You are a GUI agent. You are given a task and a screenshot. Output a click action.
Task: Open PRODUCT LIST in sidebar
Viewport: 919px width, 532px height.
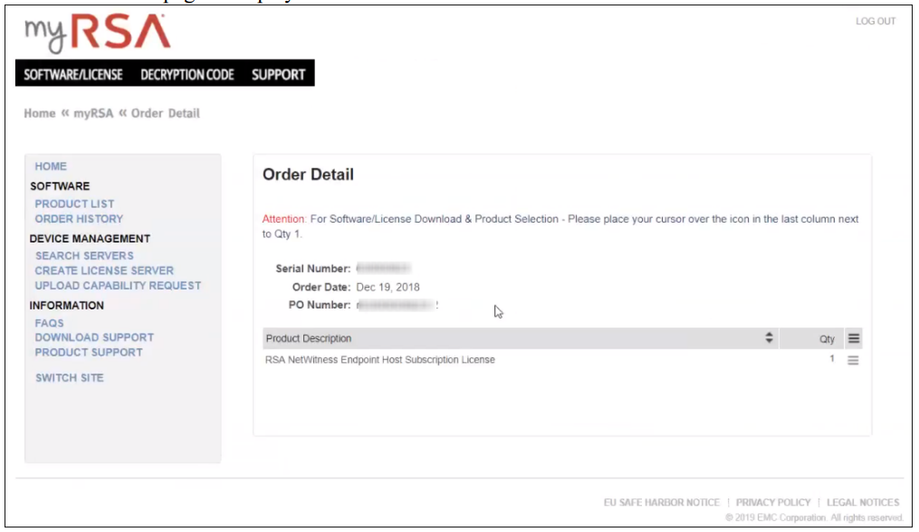[x=74, y=204]
